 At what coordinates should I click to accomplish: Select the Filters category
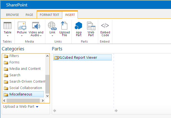14,56
